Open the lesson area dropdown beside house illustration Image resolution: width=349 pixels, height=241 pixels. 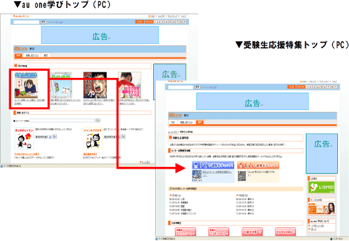43,137
